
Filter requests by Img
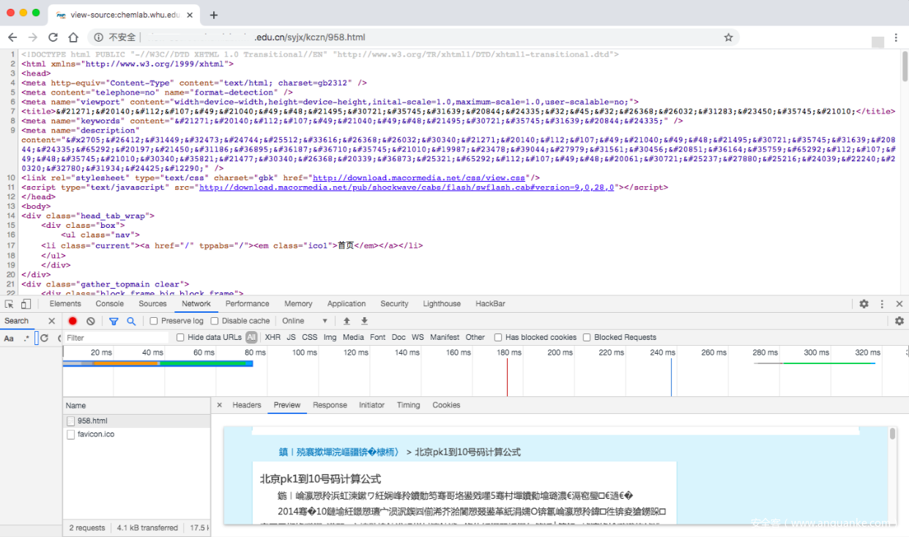[330, 338]
